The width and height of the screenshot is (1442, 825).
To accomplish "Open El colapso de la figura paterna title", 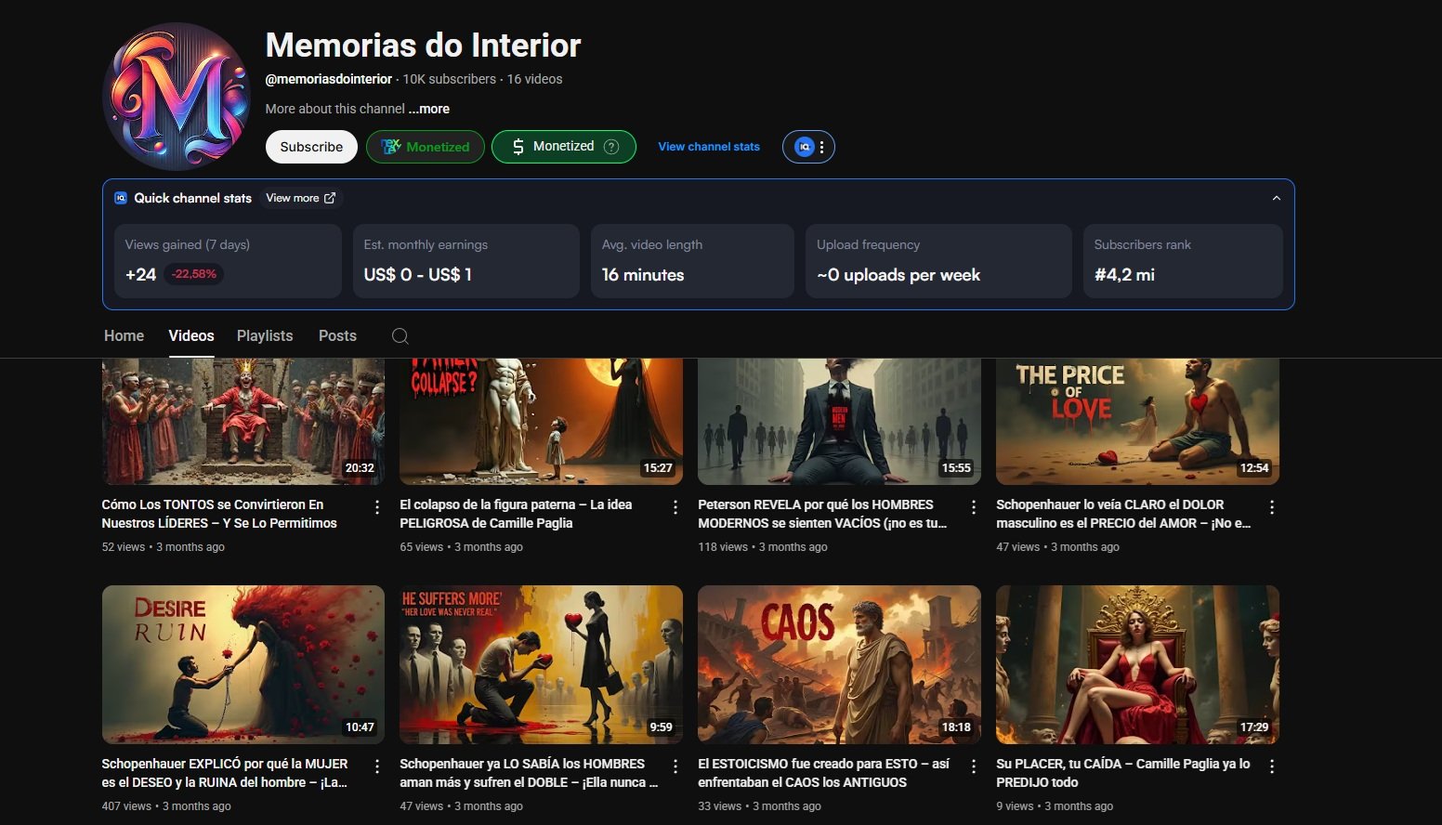I will tap(516, 514).
